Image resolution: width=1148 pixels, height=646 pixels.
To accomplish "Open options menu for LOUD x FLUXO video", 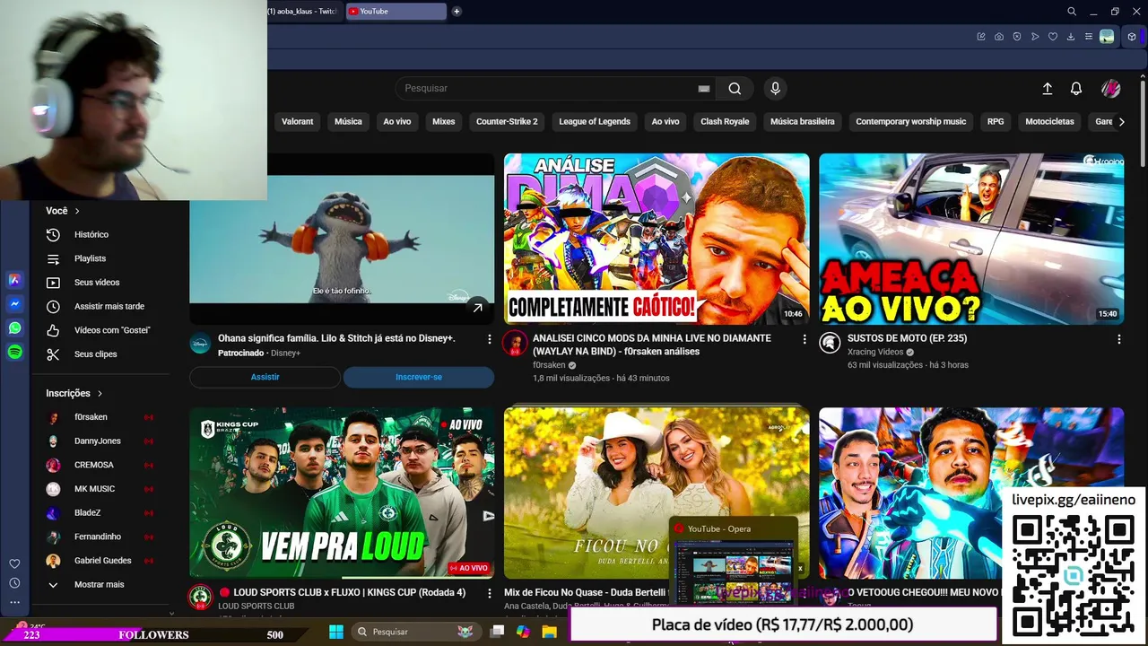I will coord(490,593).
